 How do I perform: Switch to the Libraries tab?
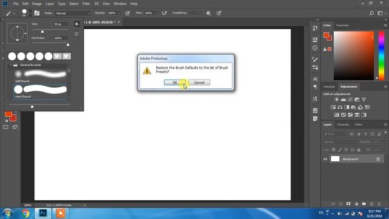(x=329, y=86)
